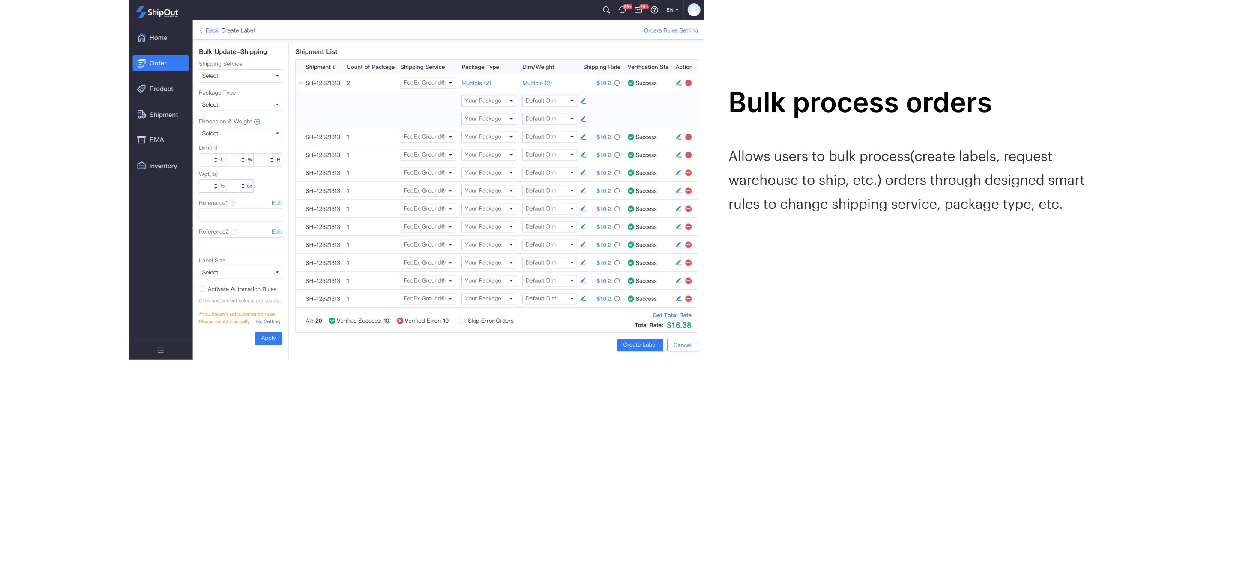Image resolution: width=1234 pixels, height=565 pixels.
Task: Open the Label Size Select dropdown
Action: 240,273
